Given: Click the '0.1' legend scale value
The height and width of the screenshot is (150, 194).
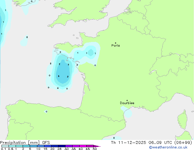Looking at the screenshot, I should pyautogui.click(x=3, y=149).
